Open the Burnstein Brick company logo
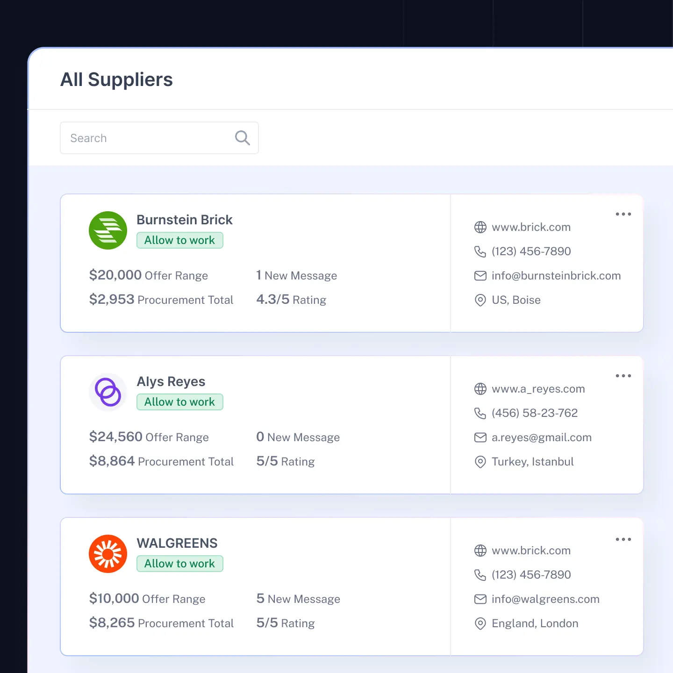The width and height of the screenshot is (673, 673). coord(108,230)
